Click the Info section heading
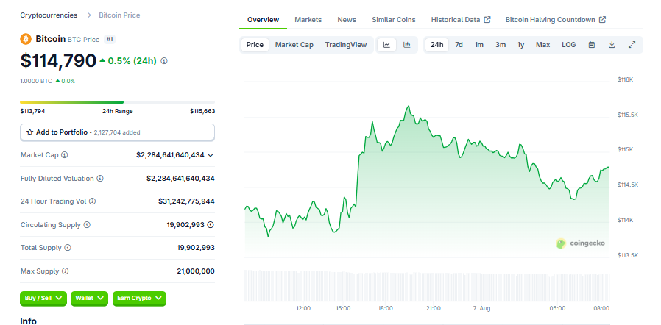The height and width of the screenshot is (325, 661). (28, 321)
